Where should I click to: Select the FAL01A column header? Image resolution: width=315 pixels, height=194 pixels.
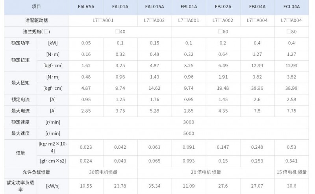click(x=120, y=7)
